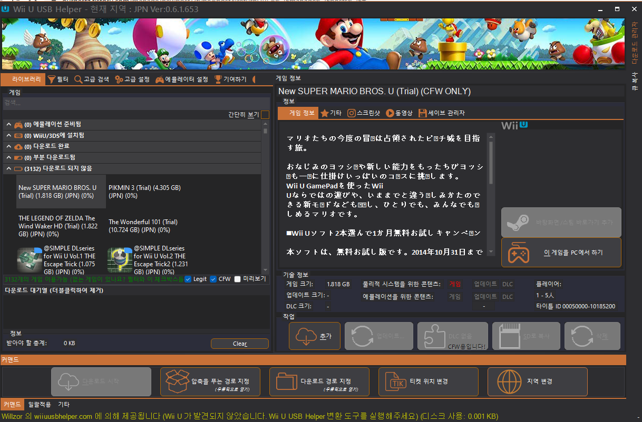
Task: Select New SUPER MARIO BROS. U (Trial) entry
Action: click(x=61, y=192)
